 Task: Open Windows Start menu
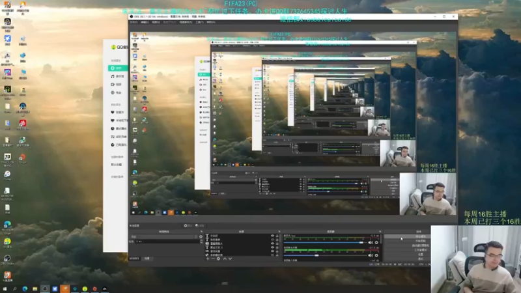5,289
